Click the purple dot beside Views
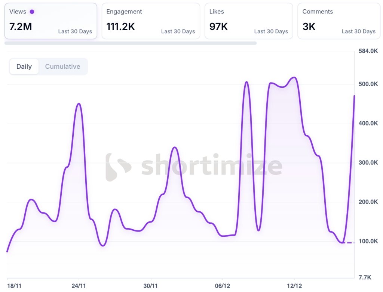383x292 pixels. pyautogui.click(x=32, y=12)
